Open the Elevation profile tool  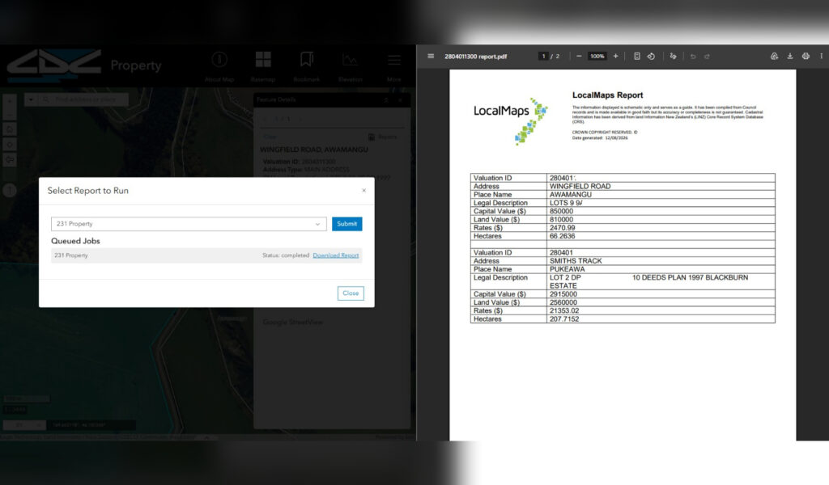350,66
